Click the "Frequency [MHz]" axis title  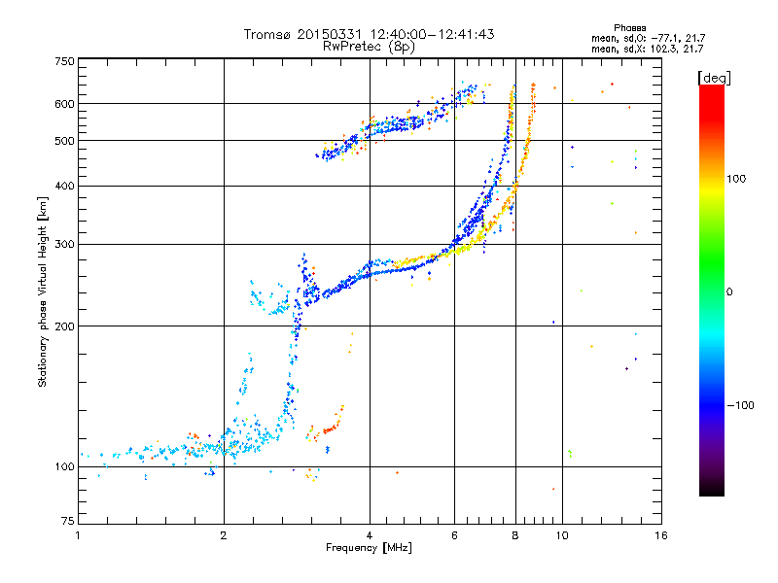click(x=369, y=548)
